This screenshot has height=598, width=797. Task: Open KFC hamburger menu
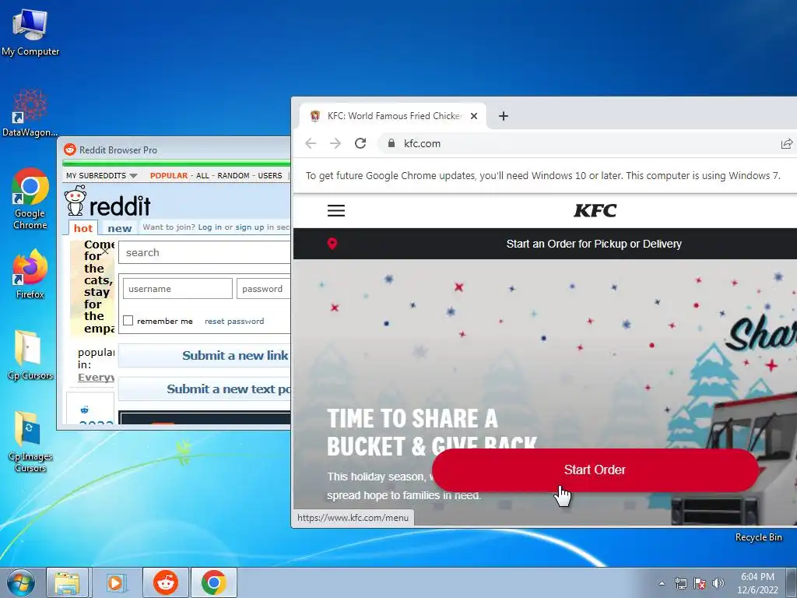click(336, 210)
